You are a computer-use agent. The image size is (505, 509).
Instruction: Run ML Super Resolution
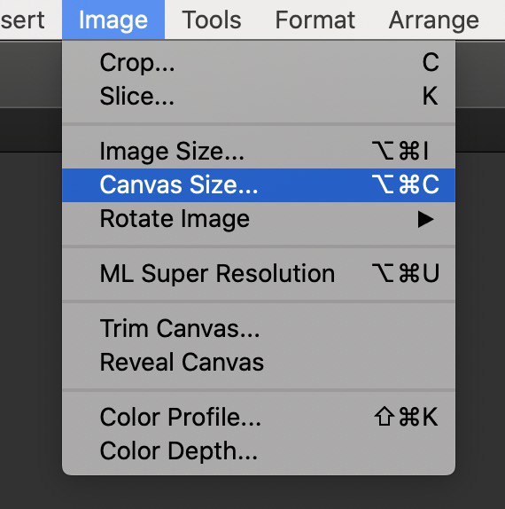pos(259,274)
